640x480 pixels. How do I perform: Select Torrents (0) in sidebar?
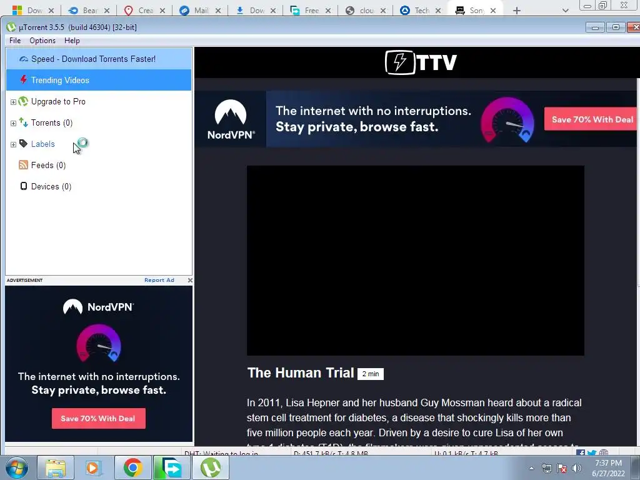point(52,123)
